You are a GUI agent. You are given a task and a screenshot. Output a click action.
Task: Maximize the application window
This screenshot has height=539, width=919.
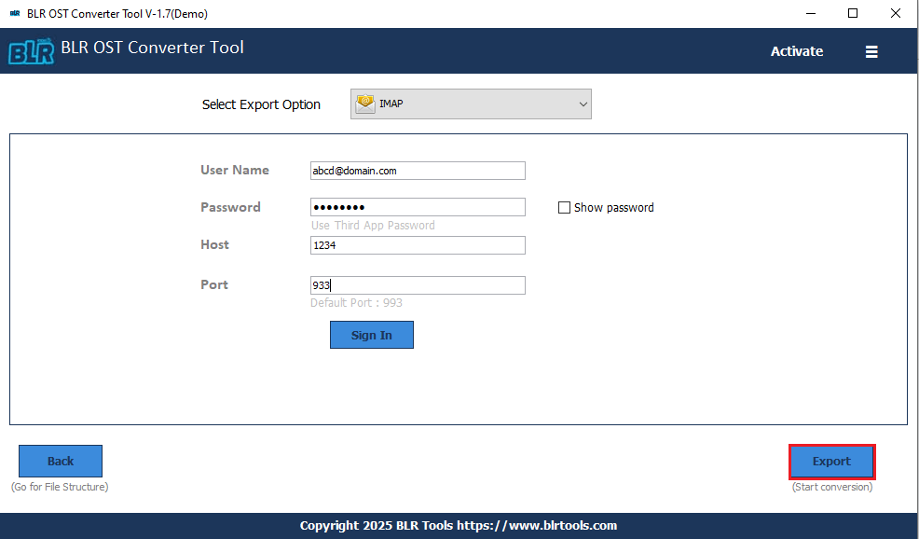[x=851, y=13]
